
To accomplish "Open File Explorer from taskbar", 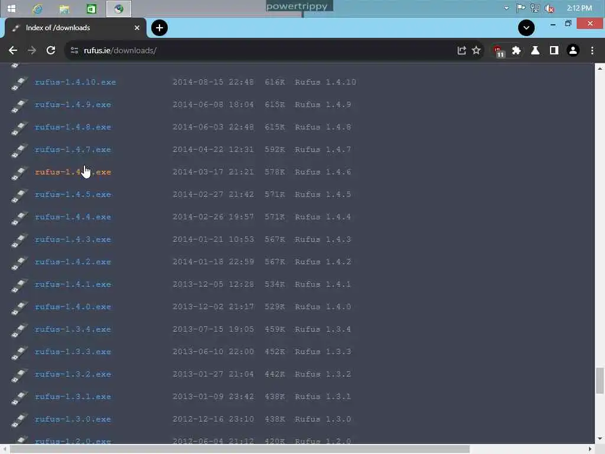I will tap(64, 8).
